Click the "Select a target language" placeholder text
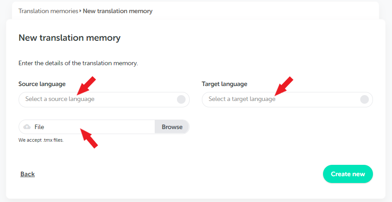 [x=242, y=99]
